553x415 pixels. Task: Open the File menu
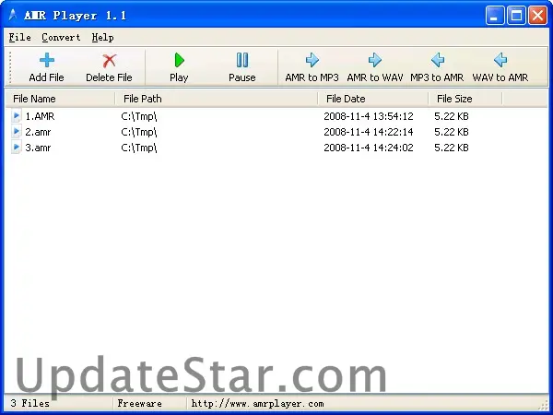(19, 37)
